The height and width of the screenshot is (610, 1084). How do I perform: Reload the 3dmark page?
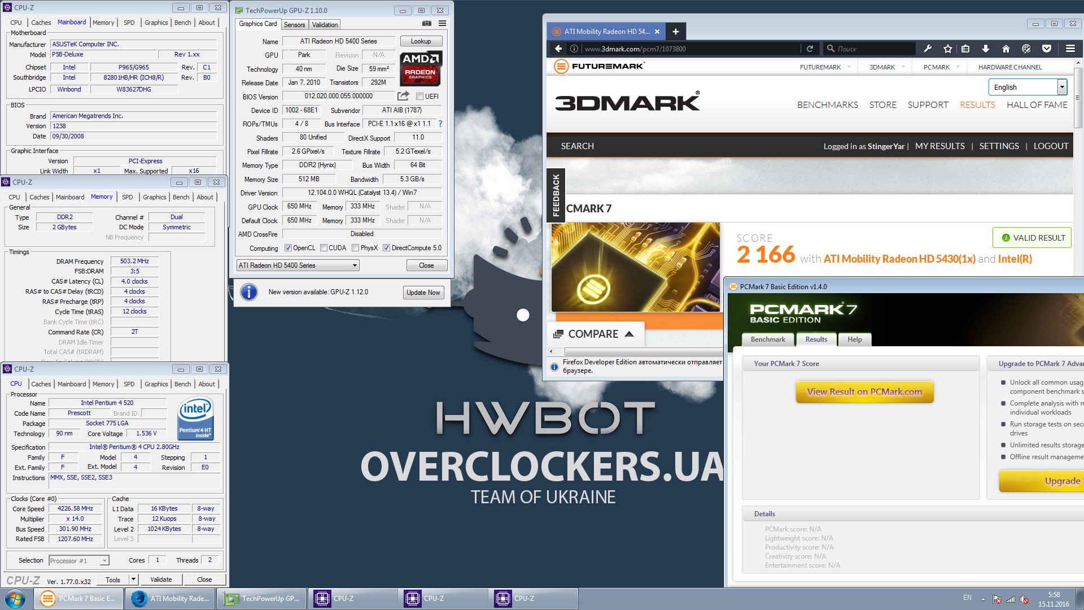810,49
